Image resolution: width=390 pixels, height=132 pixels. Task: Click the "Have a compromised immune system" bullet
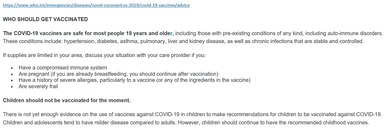pos(63,68)
